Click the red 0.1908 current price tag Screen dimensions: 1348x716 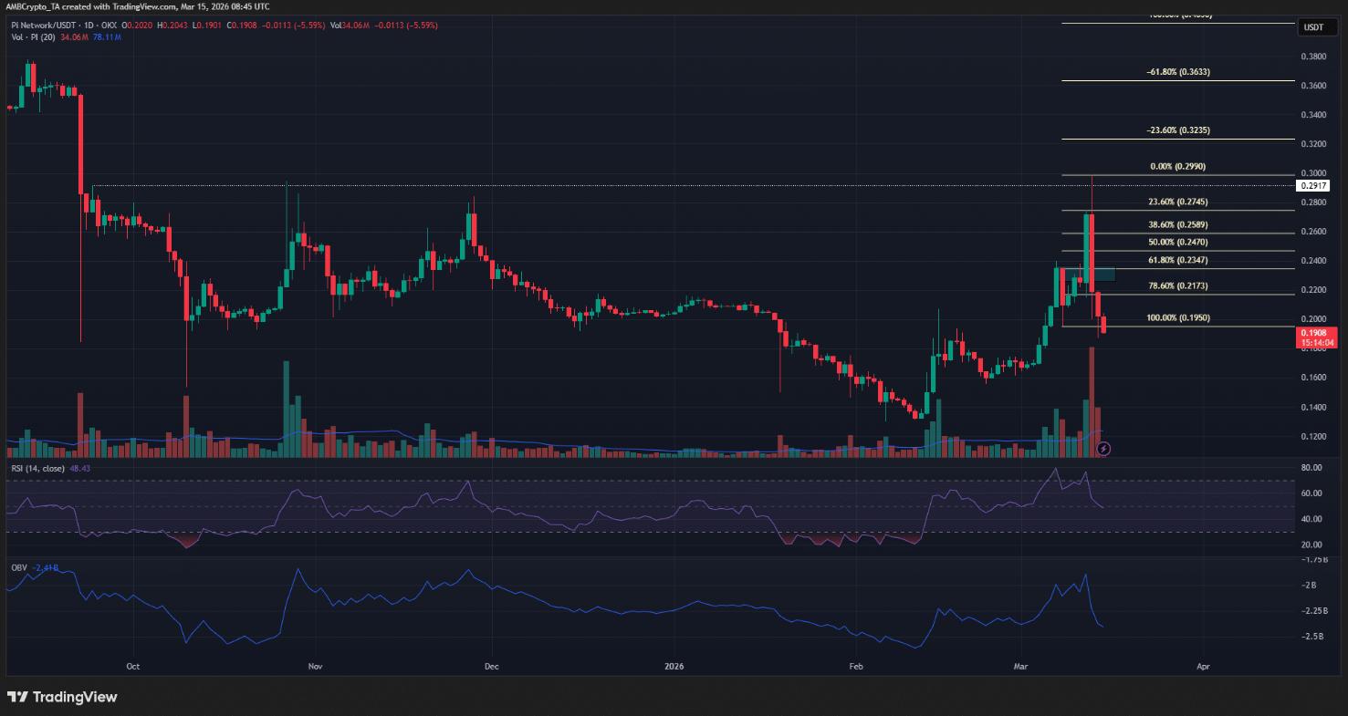[1314, 334]
